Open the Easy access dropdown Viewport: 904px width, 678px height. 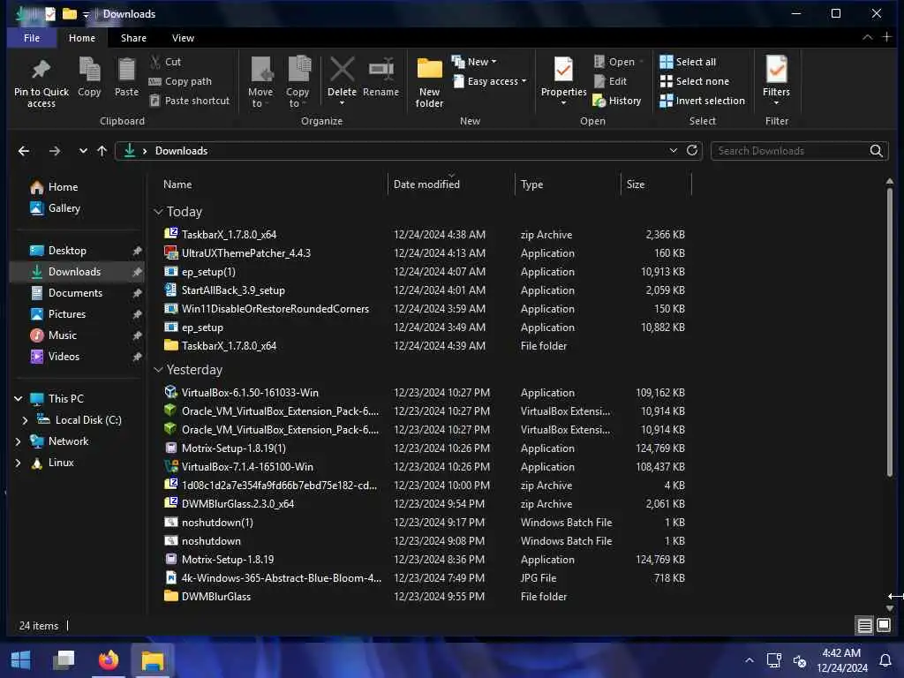(490, 81)
